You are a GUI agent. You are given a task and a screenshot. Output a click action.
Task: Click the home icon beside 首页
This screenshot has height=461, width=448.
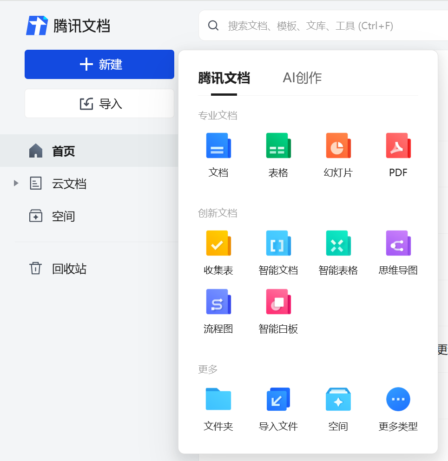click(x=36, y=151)
